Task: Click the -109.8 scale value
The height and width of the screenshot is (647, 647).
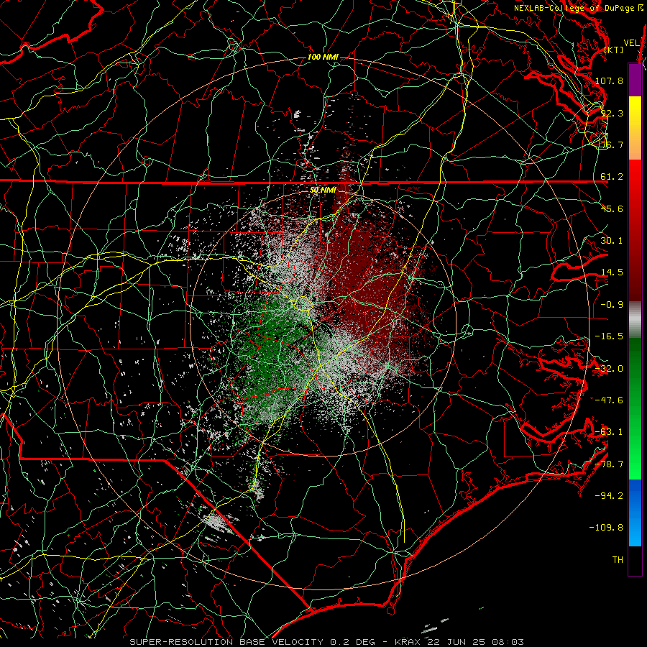Action: (x=606, y=528)
